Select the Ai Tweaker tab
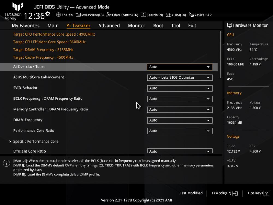 pos(78,26)
